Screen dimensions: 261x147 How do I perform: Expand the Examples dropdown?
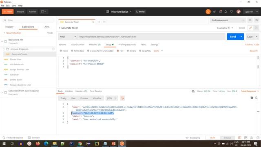pos(225,28)
